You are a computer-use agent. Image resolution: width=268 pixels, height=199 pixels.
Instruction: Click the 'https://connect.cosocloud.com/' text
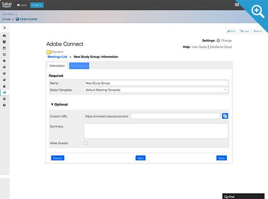click(x=107, y=117)
